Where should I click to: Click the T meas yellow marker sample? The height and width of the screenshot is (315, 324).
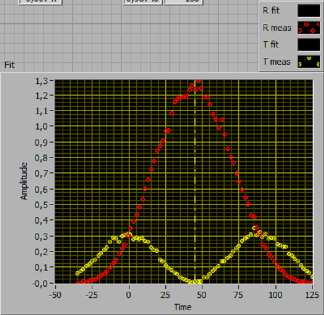309,62
